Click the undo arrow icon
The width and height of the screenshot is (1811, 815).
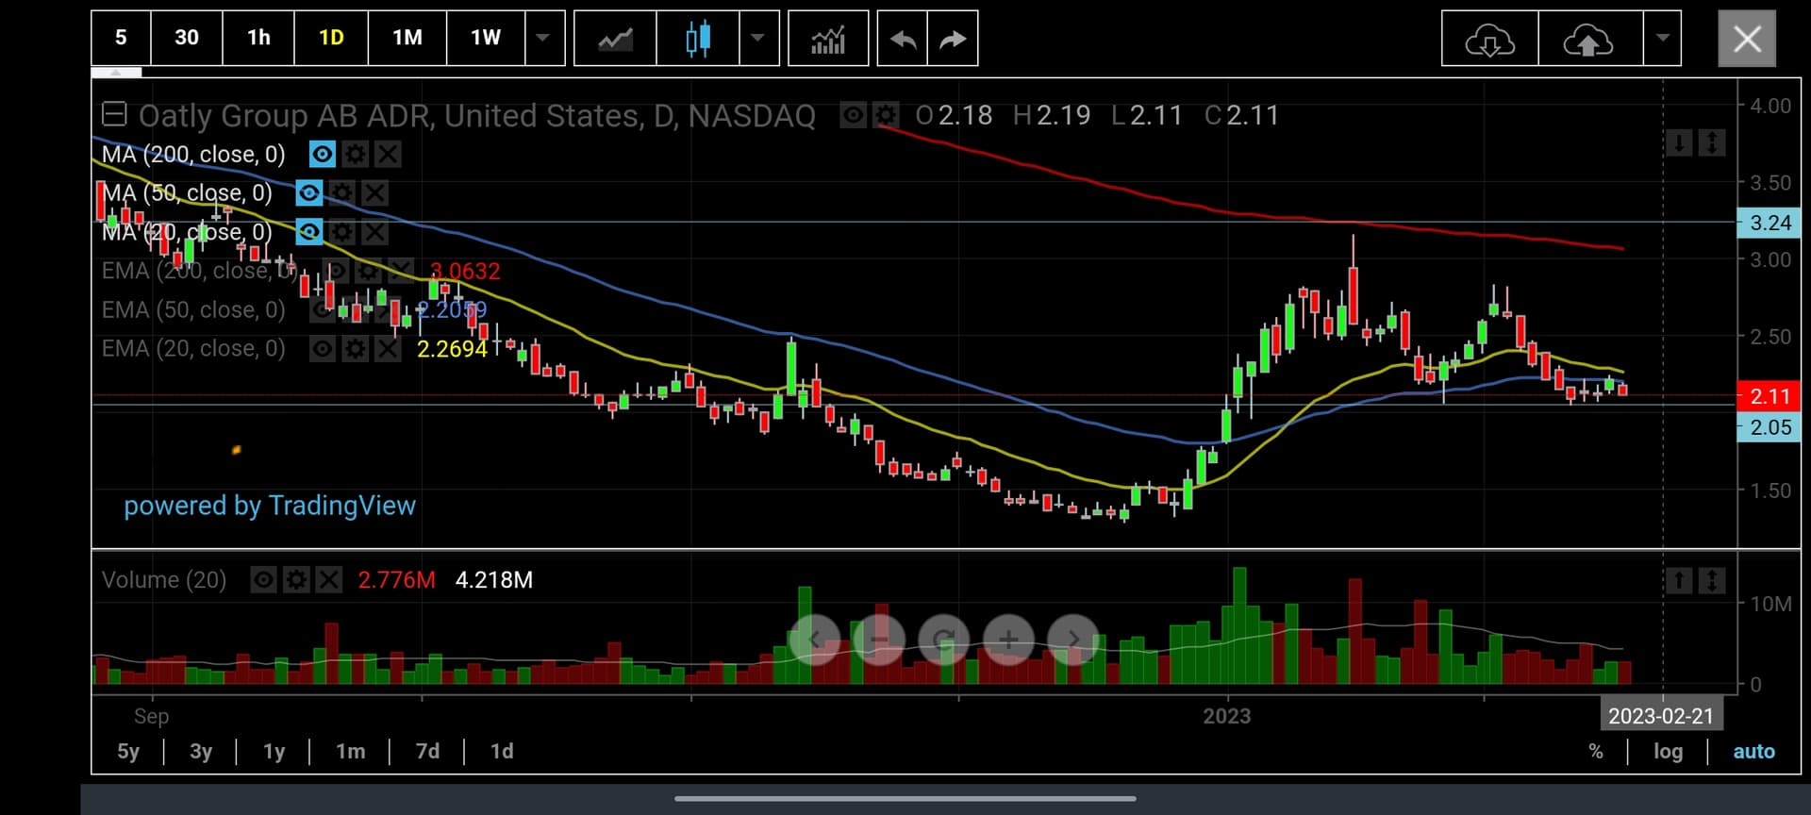pos(903,39)
